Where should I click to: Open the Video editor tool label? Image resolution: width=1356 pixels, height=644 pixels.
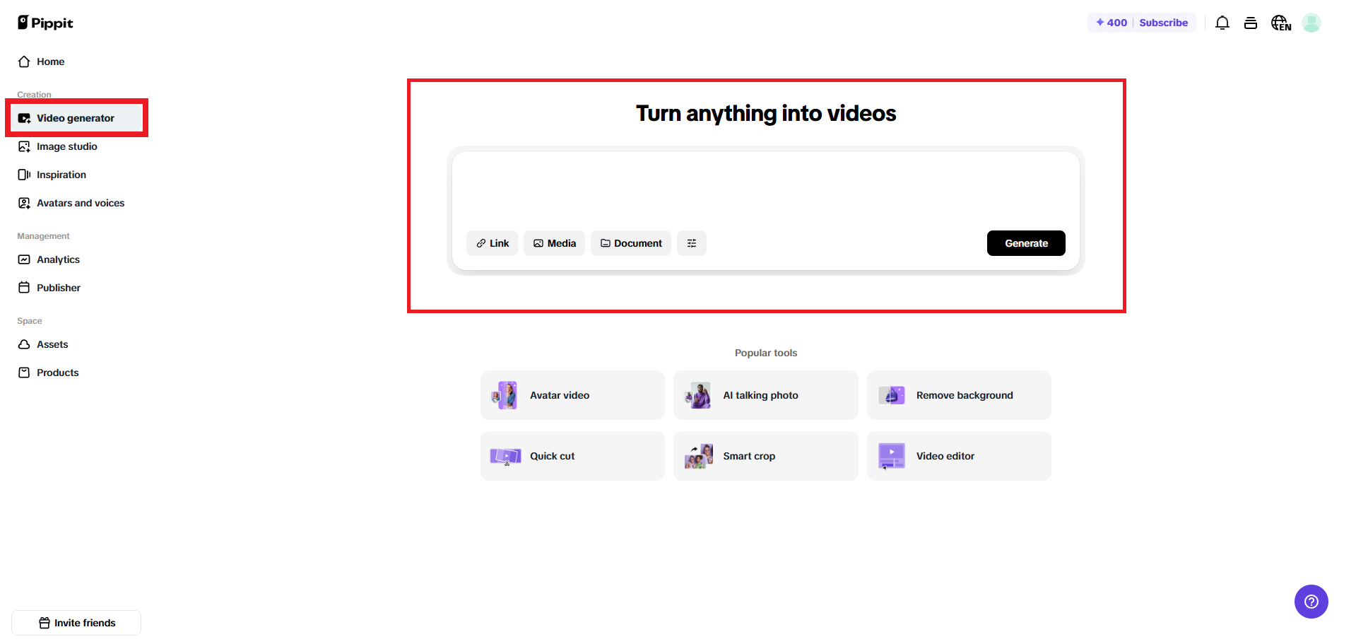point(945,456)
